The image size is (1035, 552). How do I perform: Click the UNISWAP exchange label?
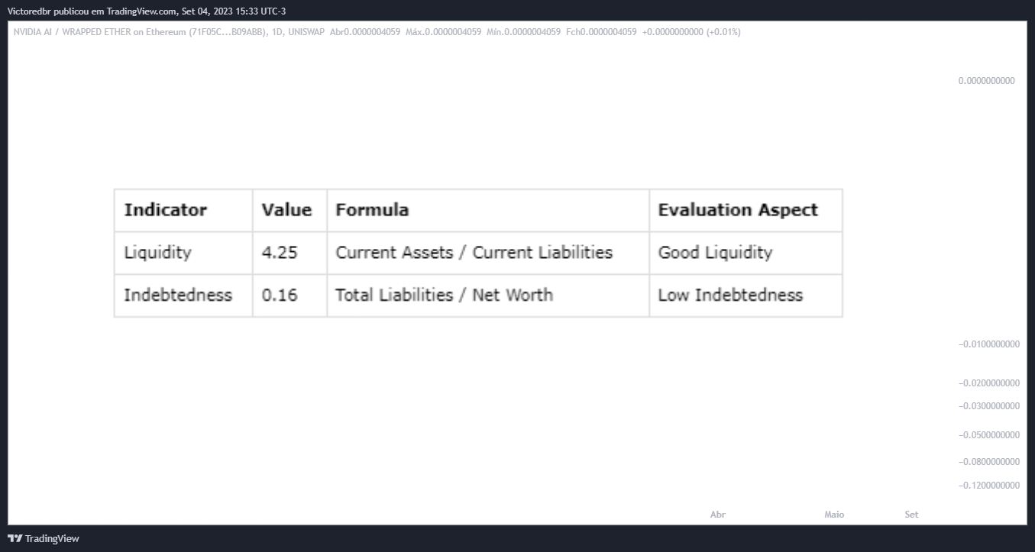[306, 32]
